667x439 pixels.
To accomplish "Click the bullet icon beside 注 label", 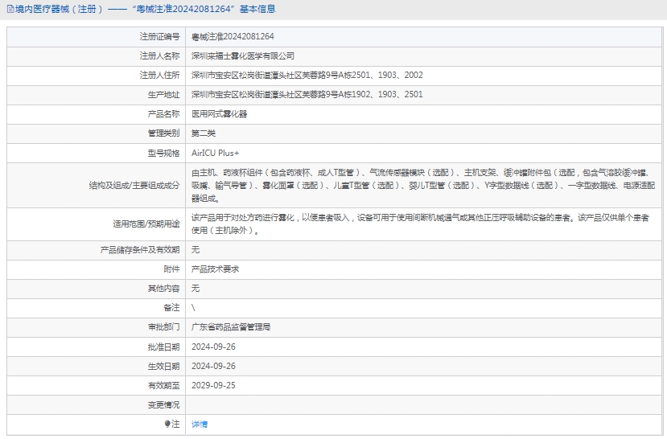I will click(x=167, y=424).
